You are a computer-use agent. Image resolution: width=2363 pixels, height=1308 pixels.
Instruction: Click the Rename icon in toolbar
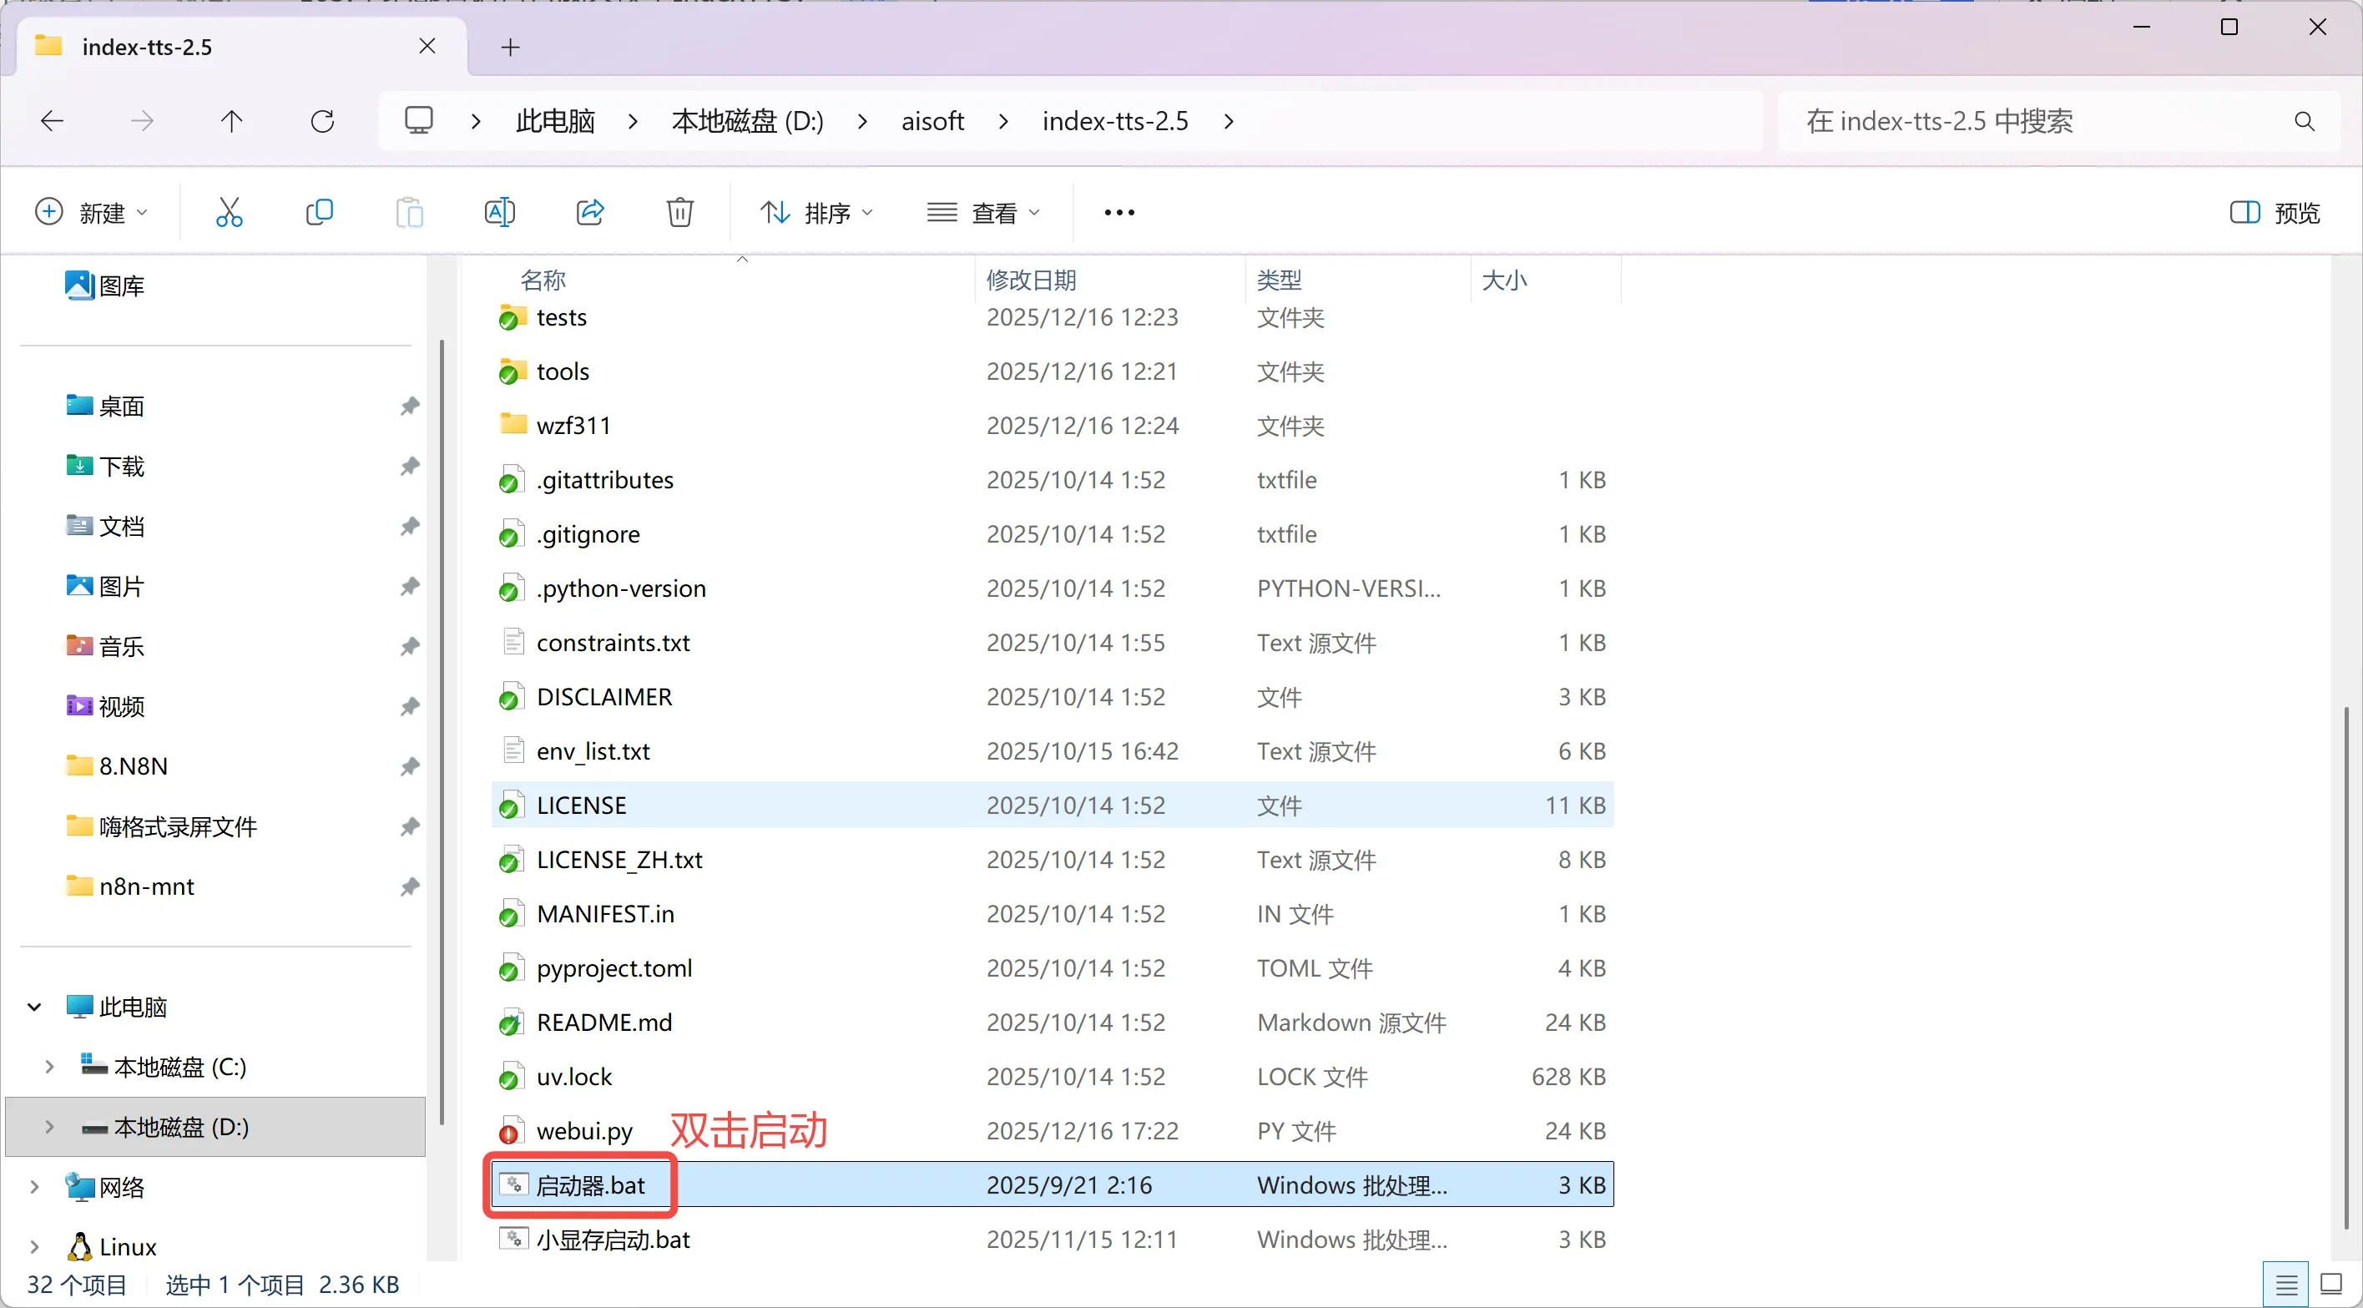(499, 213)
